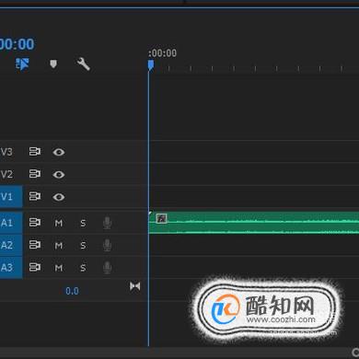Solo audio track A3
This screenshot has height=359, width=359.
pos(83,268)
